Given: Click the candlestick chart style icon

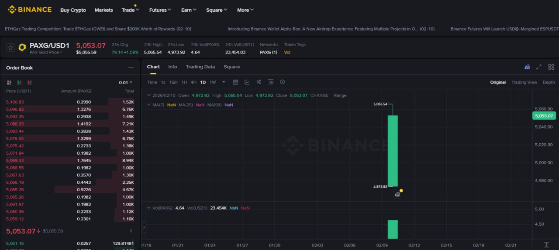Looking at the screenshot, I should (x=259, y=82).
